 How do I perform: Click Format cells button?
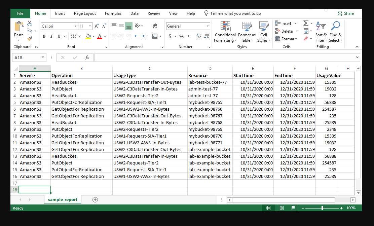pyautogui.click(x=286, y=39)
